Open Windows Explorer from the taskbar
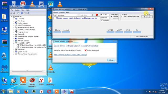 (11, 92)
